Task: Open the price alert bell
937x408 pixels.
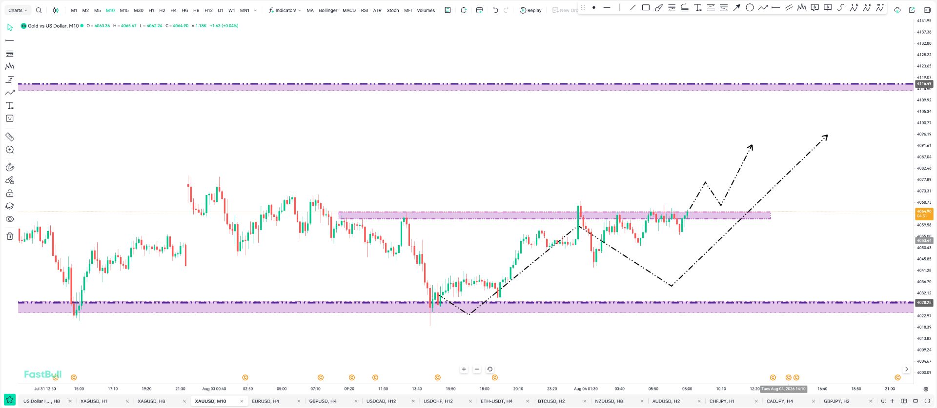Action: click(x=464, y=10)
